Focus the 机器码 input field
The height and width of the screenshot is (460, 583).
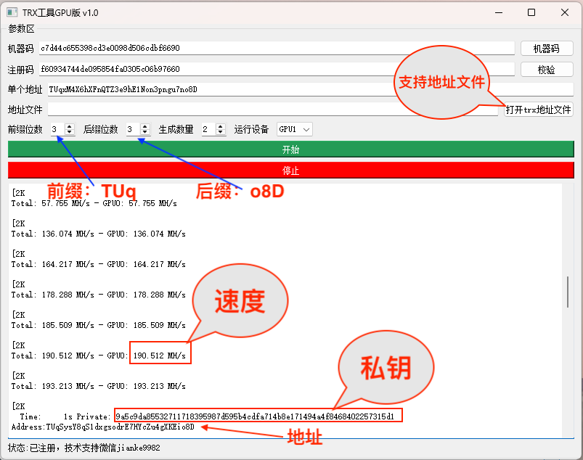tap(277, 48)
